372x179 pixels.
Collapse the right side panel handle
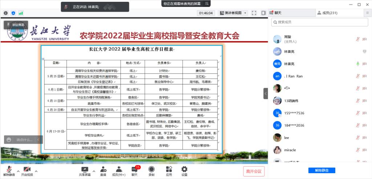click(266, 94)
